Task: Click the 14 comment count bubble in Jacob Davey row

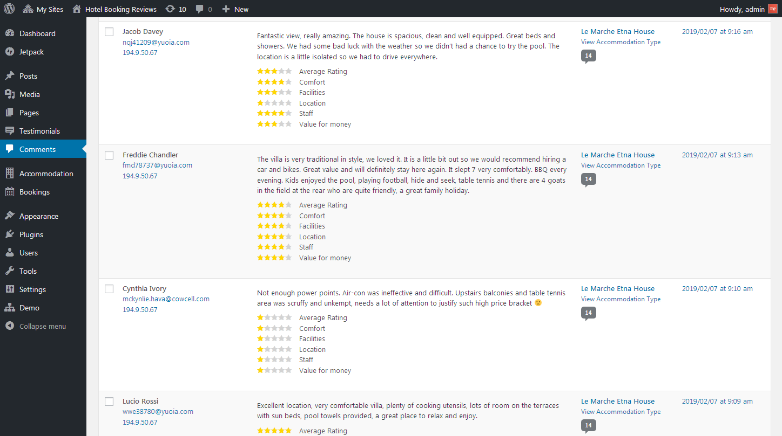Action: pyautogui.click(x=588, y=57)
